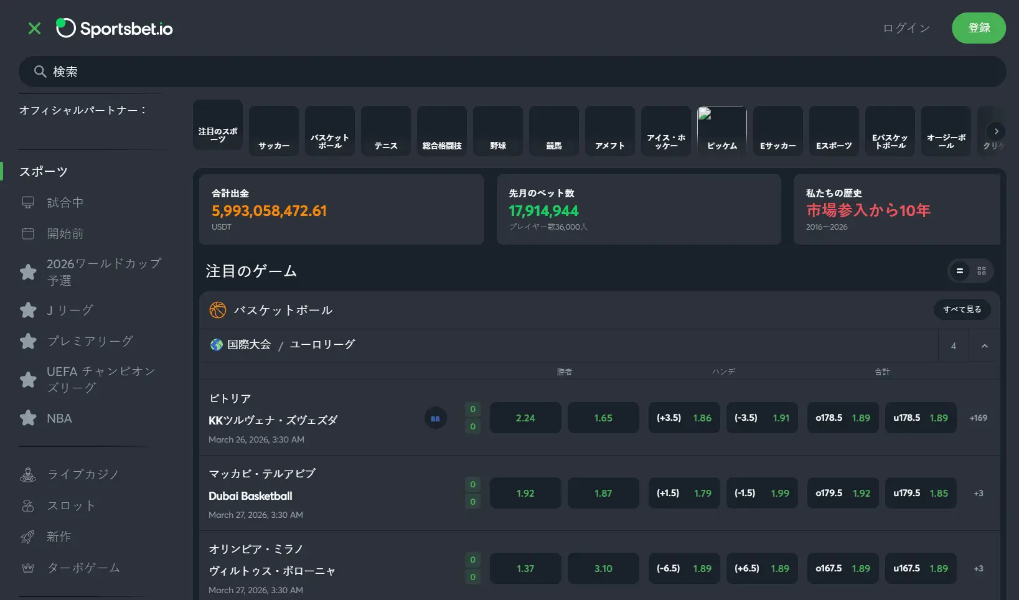
Task: Click the 開始前 calendar icon in sidebar
Action: (28, 233)
